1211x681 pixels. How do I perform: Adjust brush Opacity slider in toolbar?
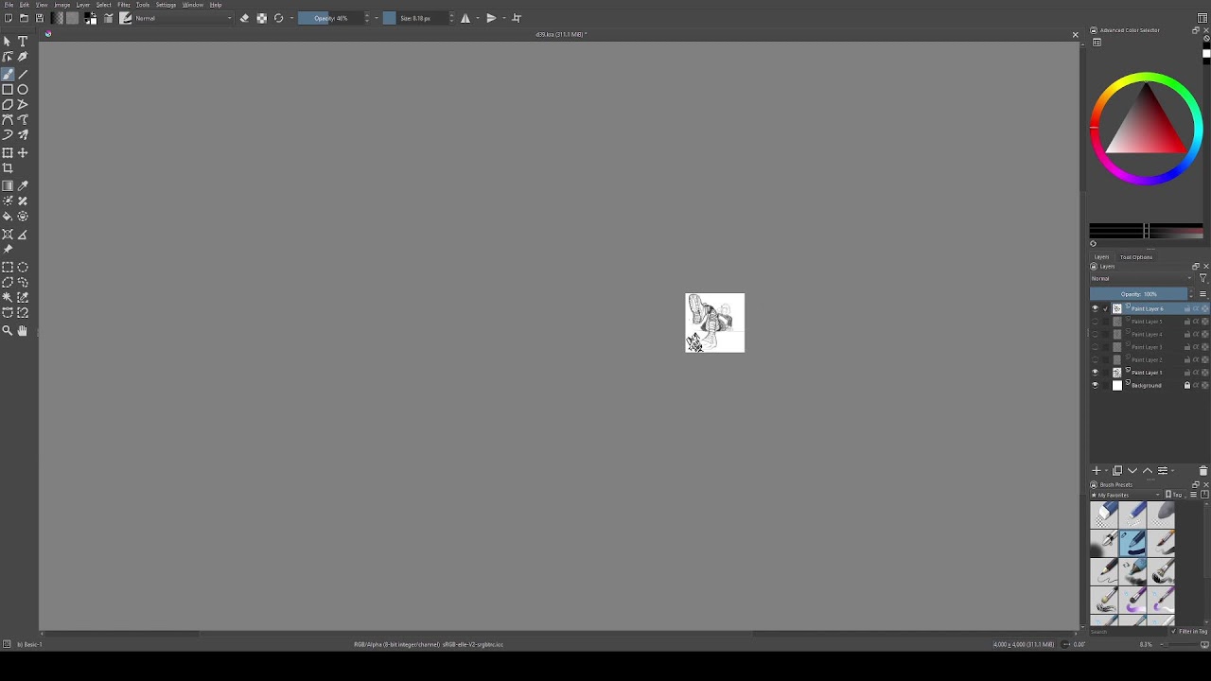[x=331, y=18]
